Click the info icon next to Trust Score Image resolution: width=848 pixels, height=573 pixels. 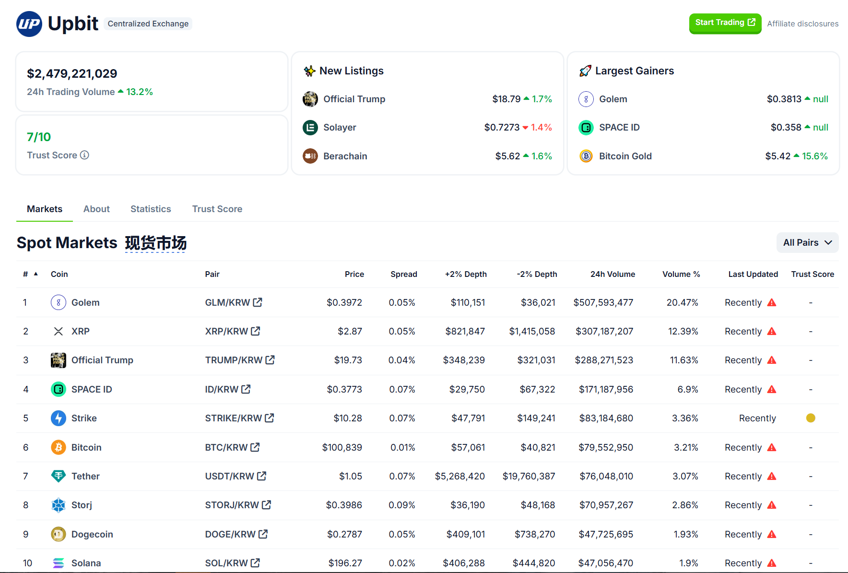click(x=85, y=155)
